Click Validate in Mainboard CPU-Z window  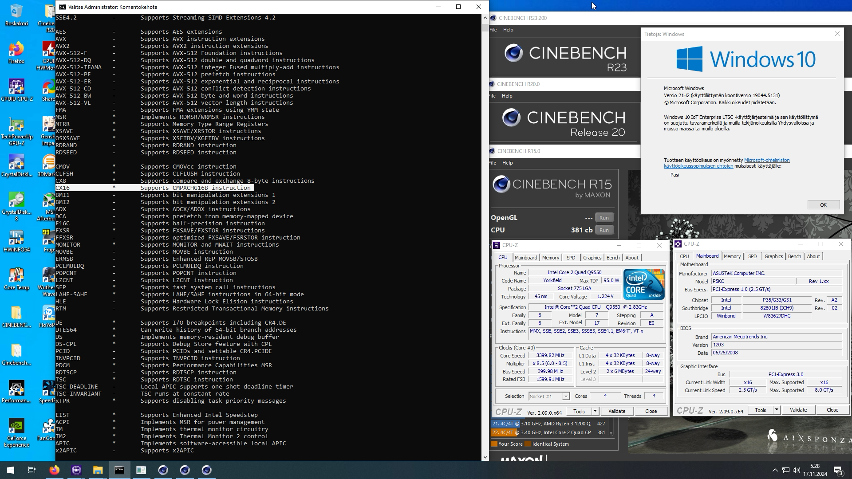798,410
